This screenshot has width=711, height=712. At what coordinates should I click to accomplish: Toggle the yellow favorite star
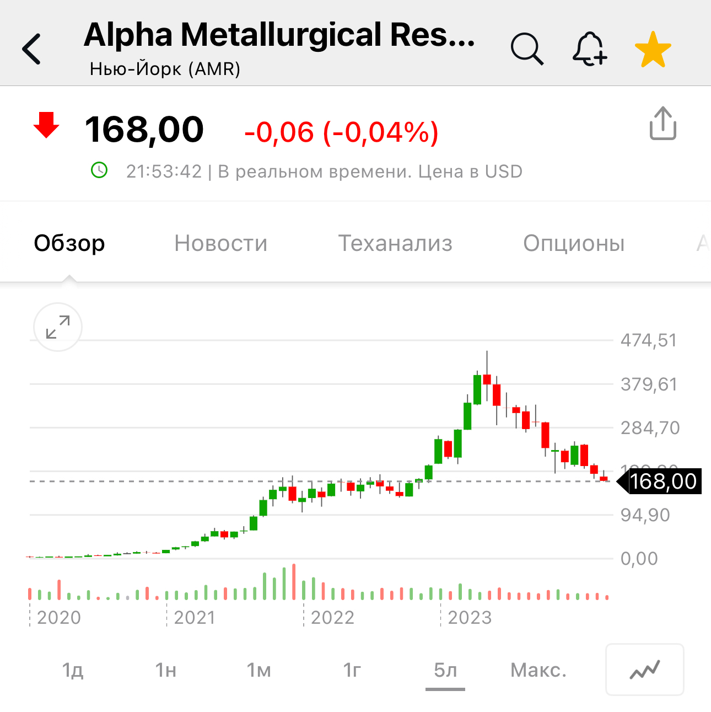[x=653, y=50]
